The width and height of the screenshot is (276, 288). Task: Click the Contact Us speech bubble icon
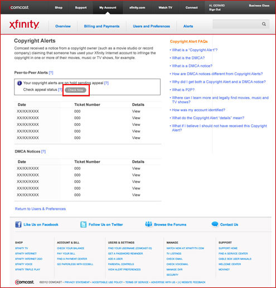pyautogui.click(x=215, y=224)
